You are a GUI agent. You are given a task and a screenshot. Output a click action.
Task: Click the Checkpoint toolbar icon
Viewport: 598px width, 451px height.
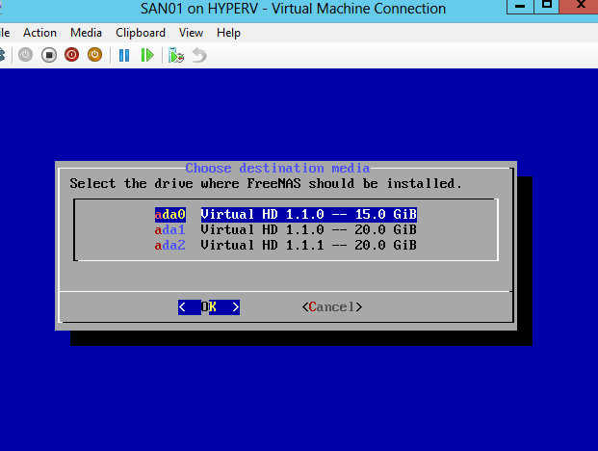point(176,55)
